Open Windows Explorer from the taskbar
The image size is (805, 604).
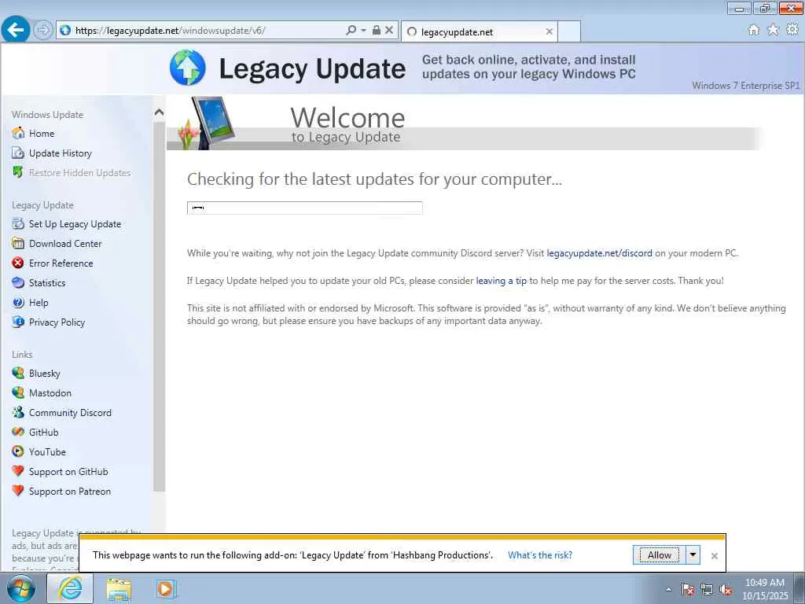pyautogui.click(x=119, y=588)
